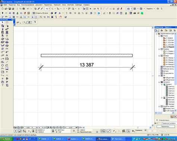Image resolution: width=177 pixels, height=141 pixels.
Task: Open the Документ menu
Action: pos(39,5)
